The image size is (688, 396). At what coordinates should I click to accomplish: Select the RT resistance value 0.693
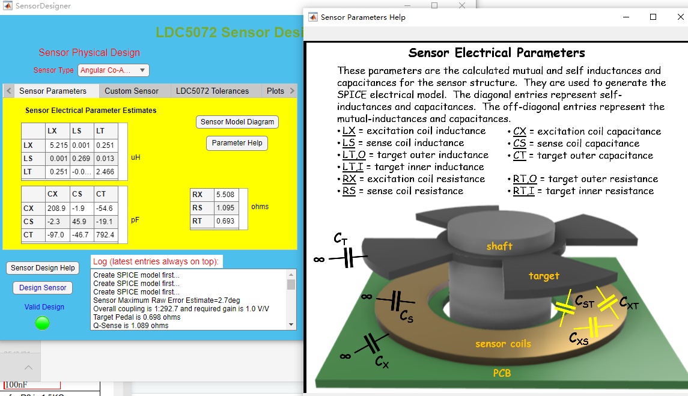coord(226,221)
